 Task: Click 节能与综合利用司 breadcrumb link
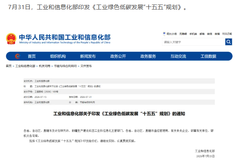tap(65, 66)
